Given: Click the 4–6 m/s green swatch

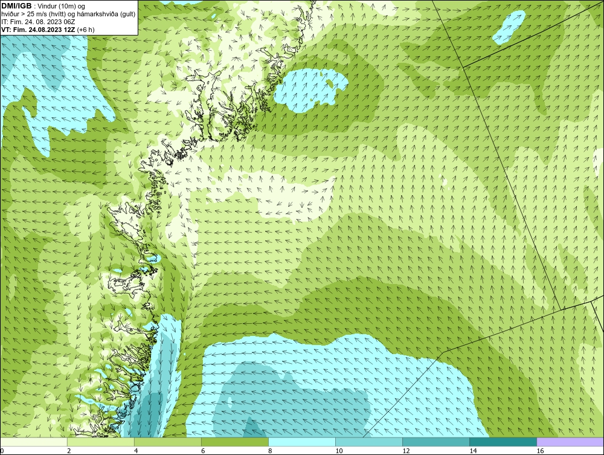Looking at the screenshot, I should pyautogui.click(x=168, y=442).
